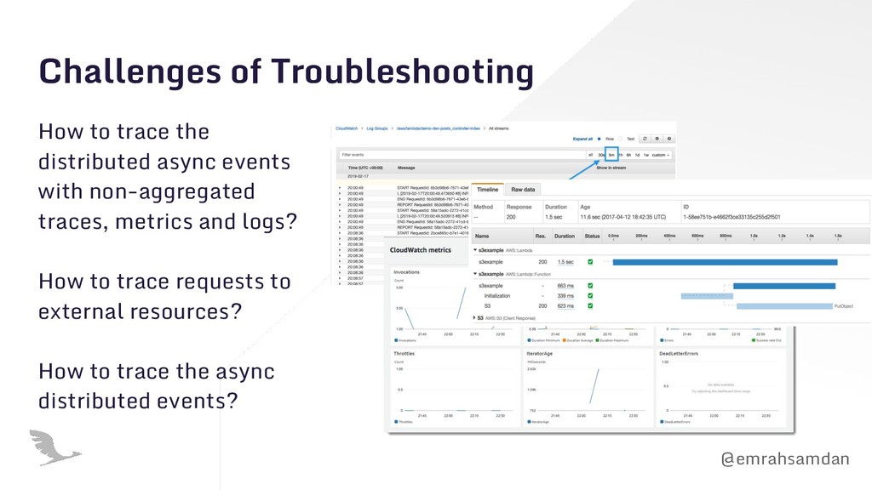Select the Text display radio button

tap(621, 139)
